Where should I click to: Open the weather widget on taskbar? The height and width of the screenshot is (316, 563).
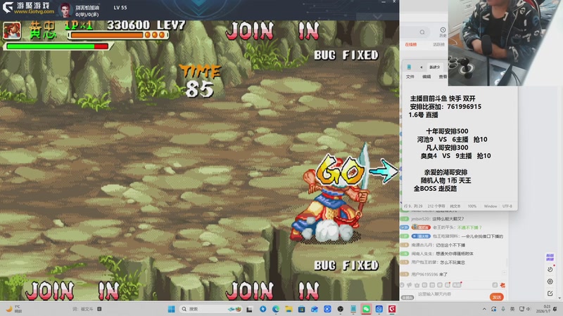coord(14,309)
